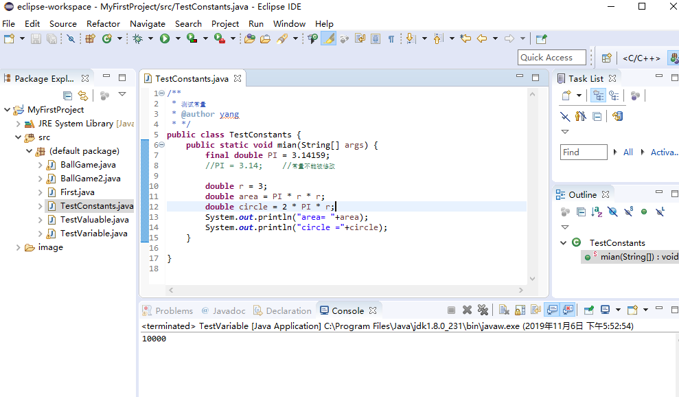Click the Synchronize Changed icon in Task List
679x397 pixels.
point(618,116)
